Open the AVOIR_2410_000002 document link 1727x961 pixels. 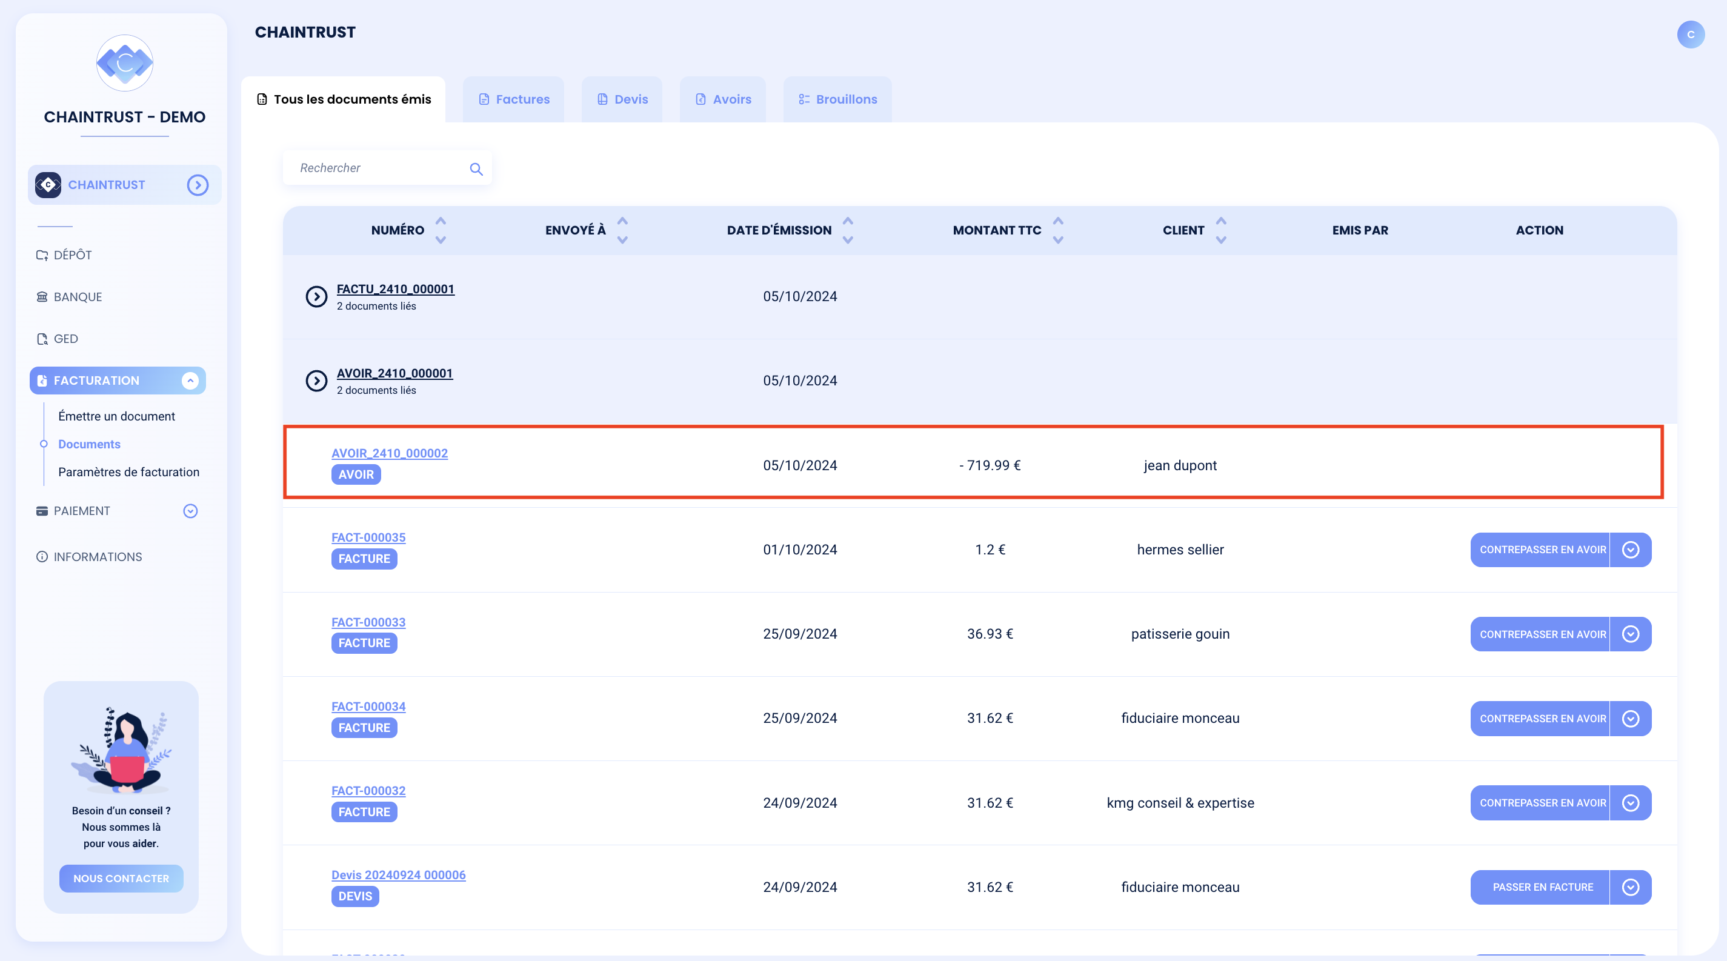[390, 453]
